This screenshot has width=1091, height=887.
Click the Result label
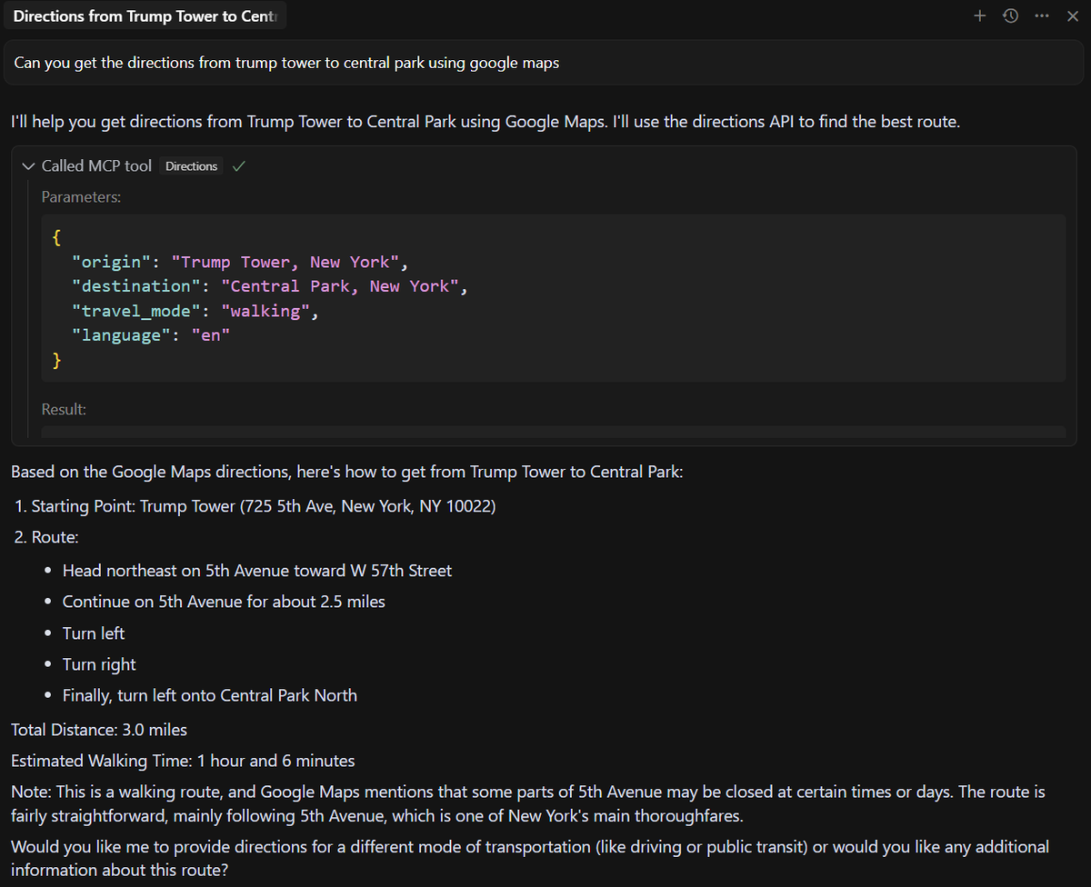click(64, 410)
